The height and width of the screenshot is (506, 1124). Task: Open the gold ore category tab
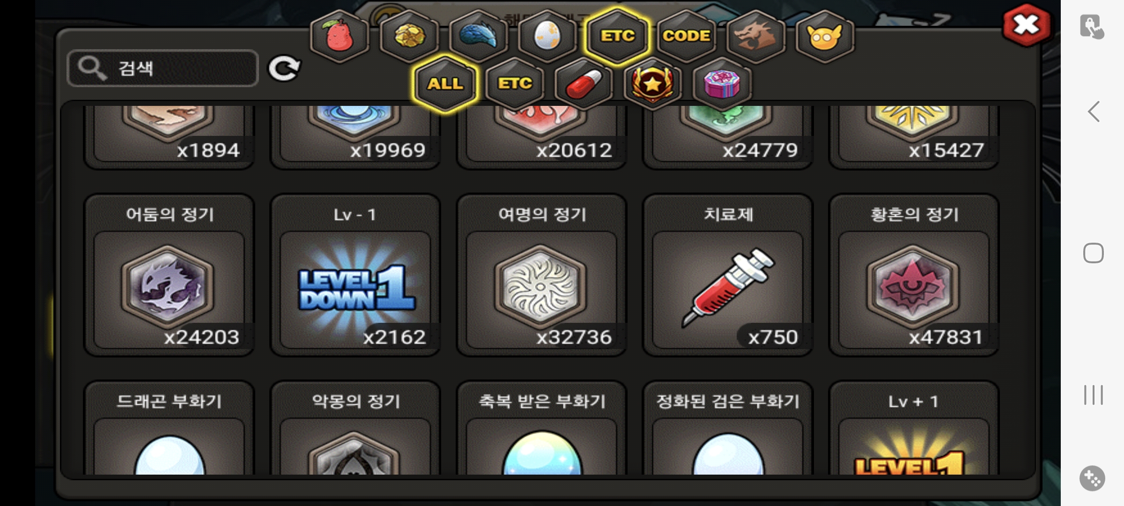(x=409, y=36)
